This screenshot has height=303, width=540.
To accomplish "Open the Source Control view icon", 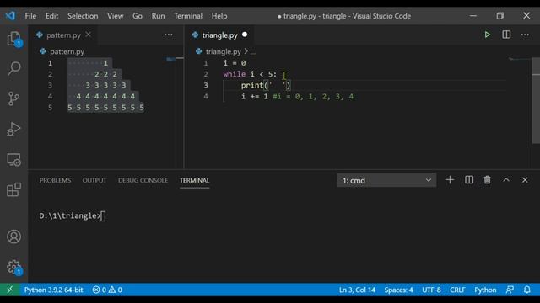I will click(13, 98).
